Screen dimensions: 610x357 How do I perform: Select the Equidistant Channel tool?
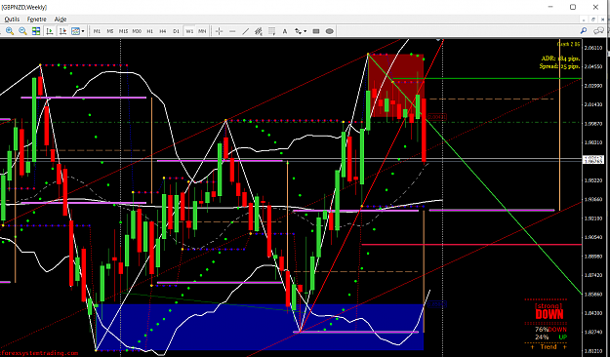click(x=259, y=31)
